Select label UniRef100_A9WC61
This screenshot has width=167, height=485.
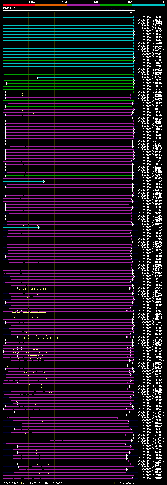pyautogui.click(x=150, y=288)
